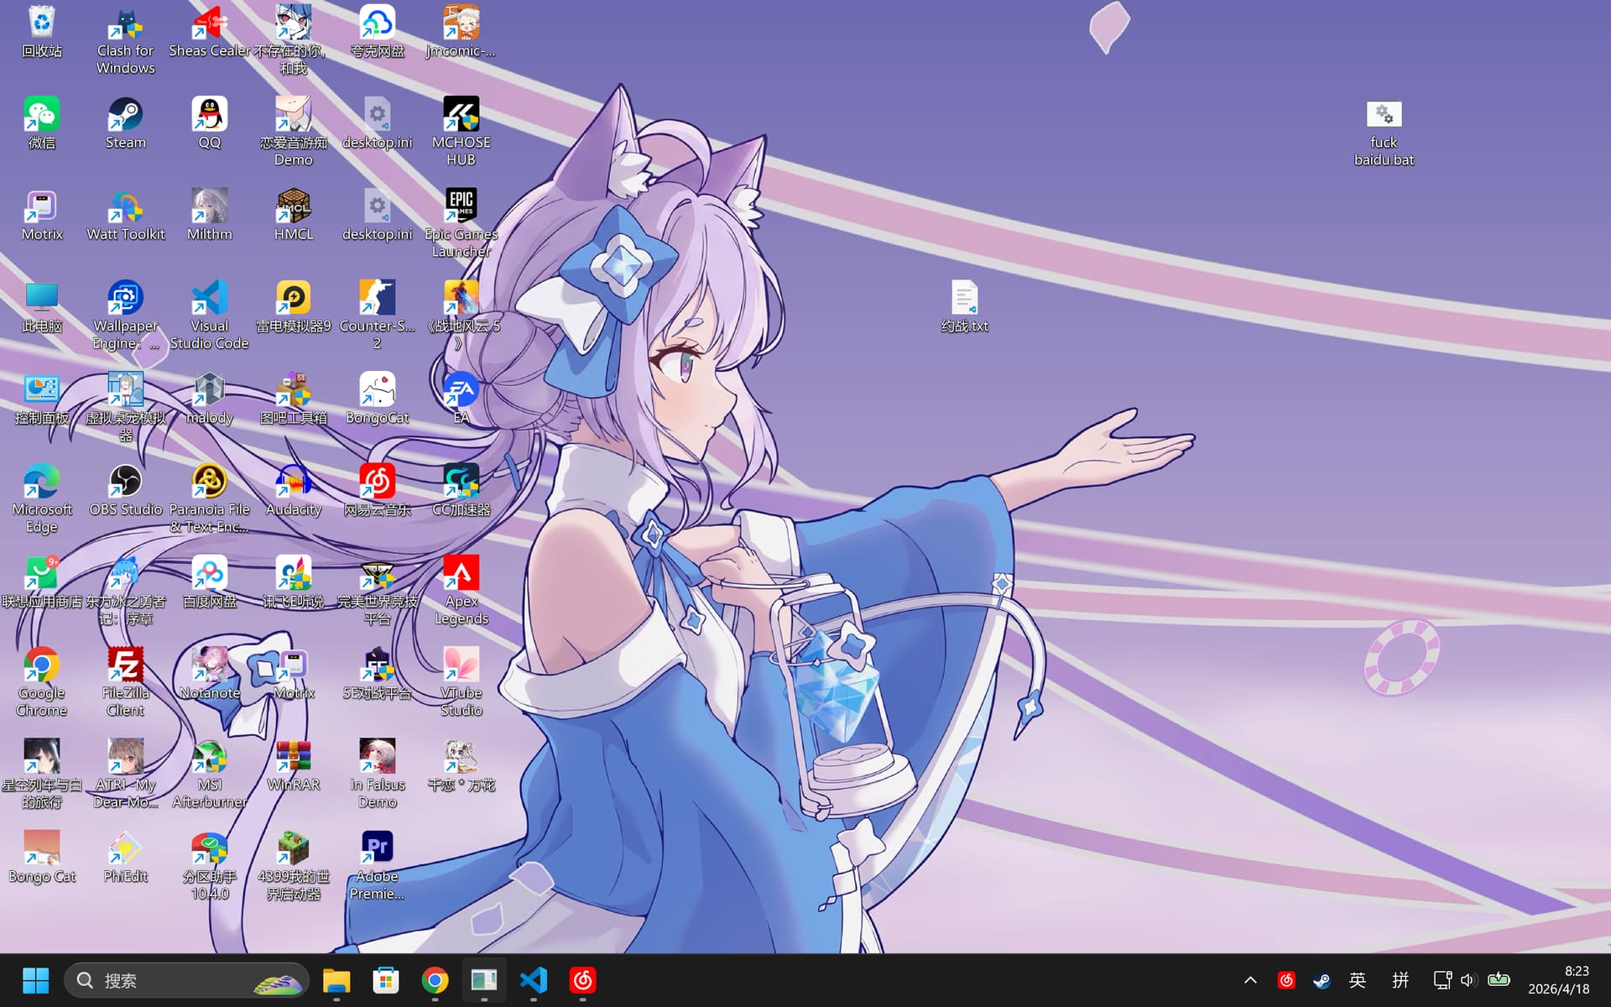Open the clock and date panel
This screenshot has height=1007, width=1611.
pos(1558,980)
